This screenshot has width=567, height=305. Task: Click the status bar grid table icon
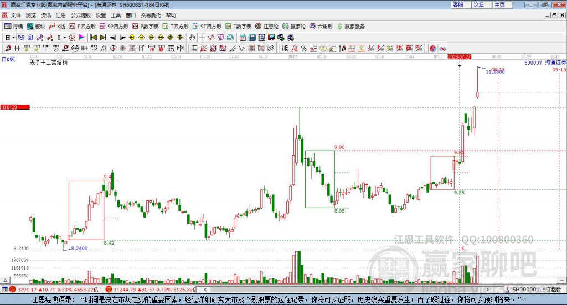[4, 290]
